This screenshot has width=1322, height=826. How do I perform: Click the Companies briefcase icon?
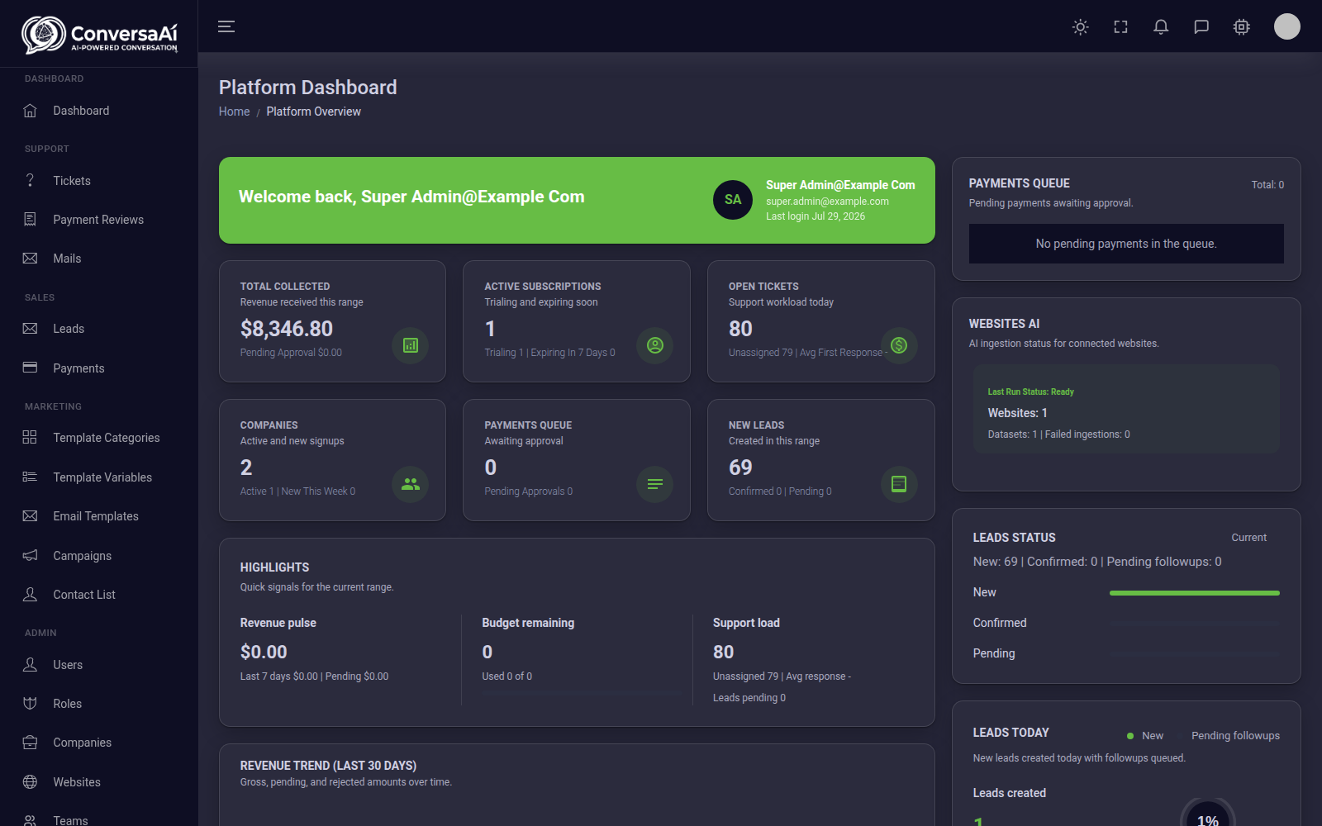tap(30, 742)
